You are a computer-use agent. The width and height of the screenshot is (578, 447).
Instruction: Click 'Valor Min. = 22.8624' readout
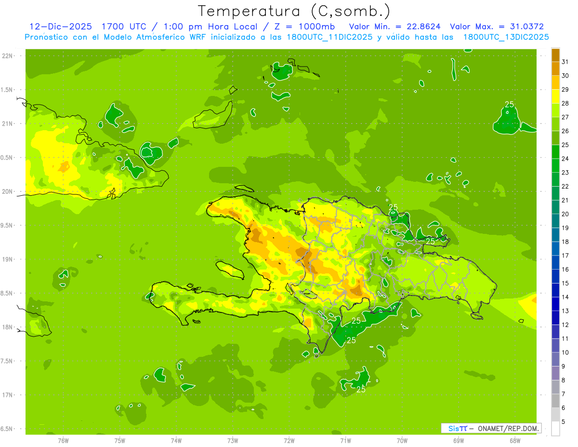[395, 27]
